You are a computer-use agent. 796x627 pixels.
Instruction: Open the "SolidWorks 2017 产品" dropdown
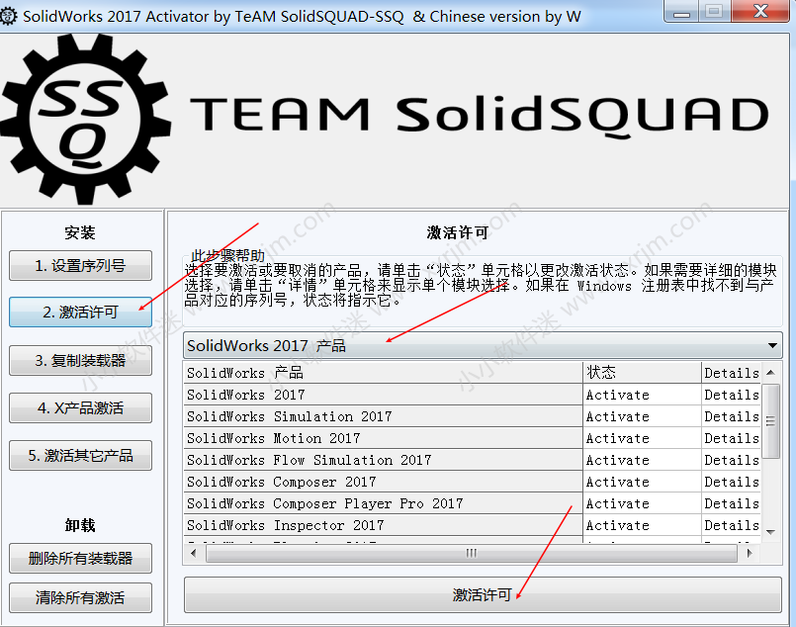[x=483, y=346]
